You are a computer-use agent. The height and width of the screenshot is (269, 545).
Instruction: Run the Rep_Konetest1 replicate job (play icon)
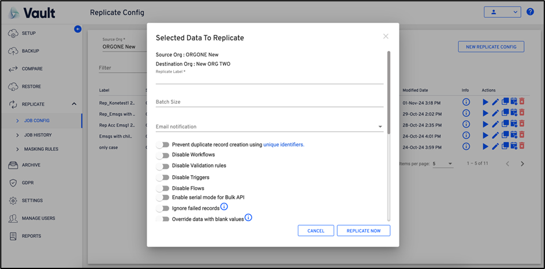(485, 102)
